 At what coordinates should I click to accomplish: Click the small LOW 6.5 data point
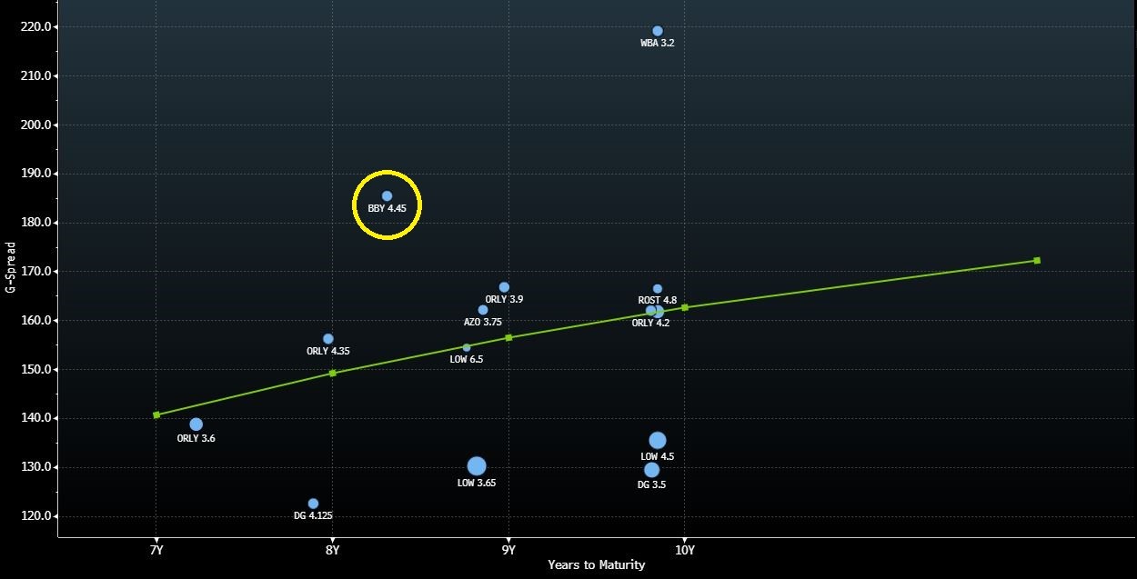(467, 347)
